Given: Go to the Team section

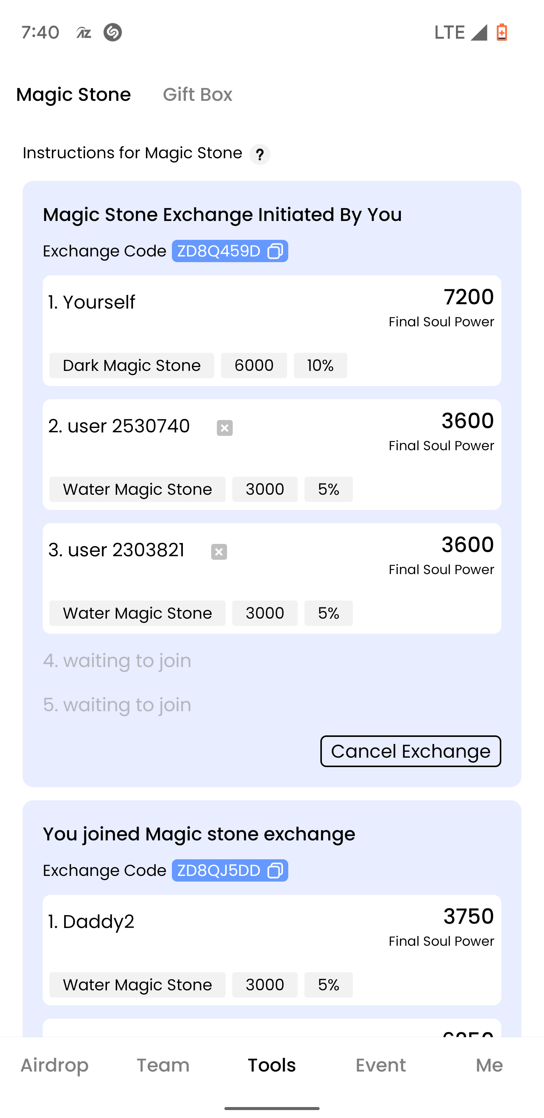Looking at the screenshot, I should [163, 1065].
